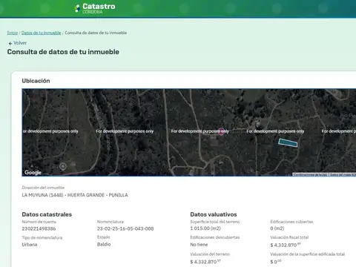356x267 pixels.
Task: Select the nomenclatura 23-02-25-16-05-043-008
Action: [125, 228]
